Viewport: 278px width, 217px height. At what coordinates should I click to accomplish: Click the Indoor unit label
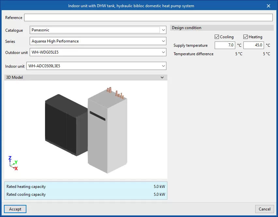click(x=15, y=66)
